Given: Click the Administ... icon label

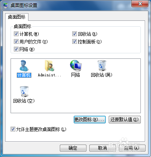Looking at the screenshot, I should 49,75.
